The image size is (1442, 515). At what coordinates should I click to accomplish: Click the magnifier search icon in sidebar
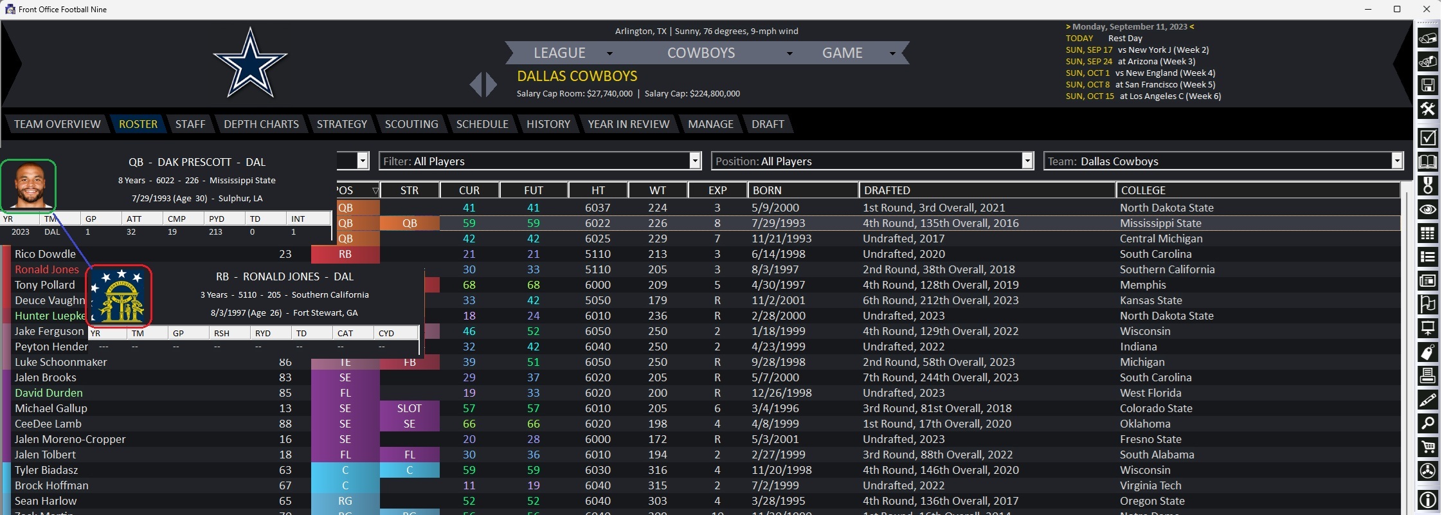pos(1427,423)
